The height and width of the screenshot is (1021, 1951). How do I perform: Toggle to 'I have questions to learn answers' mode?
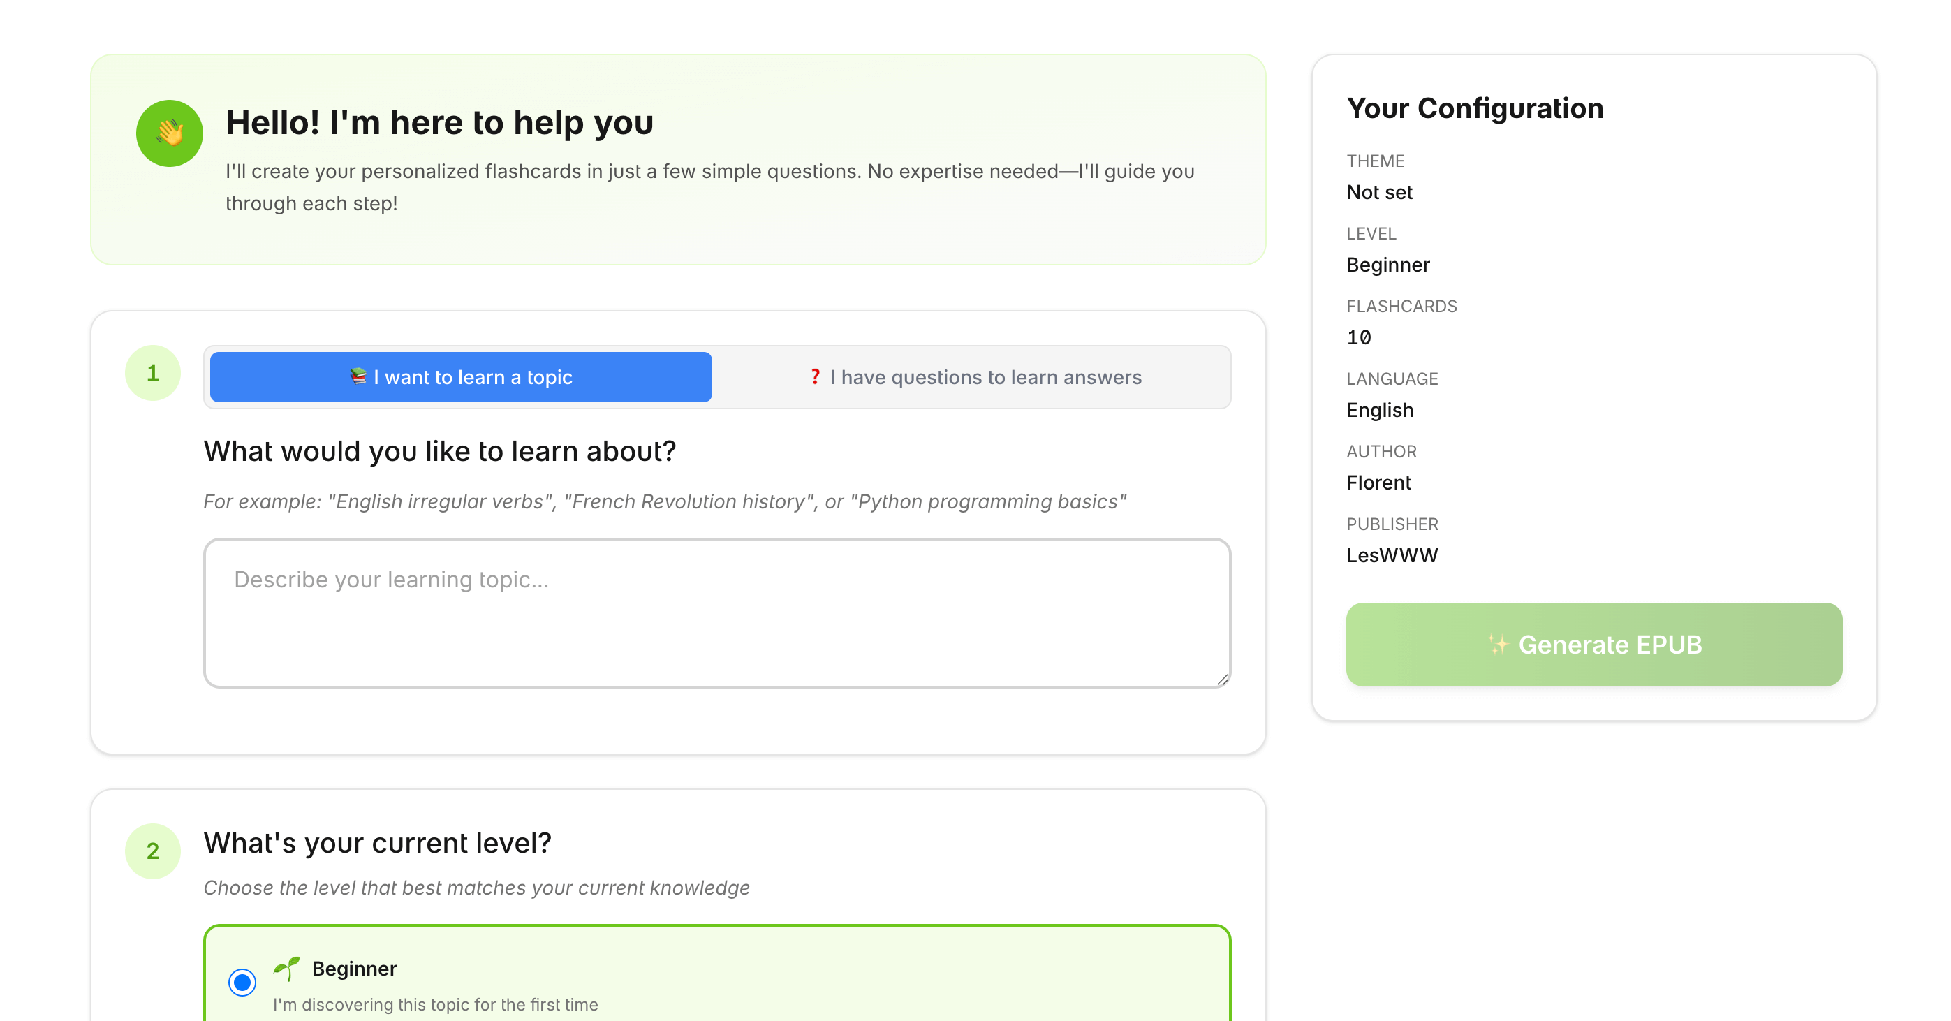(972, 376)
